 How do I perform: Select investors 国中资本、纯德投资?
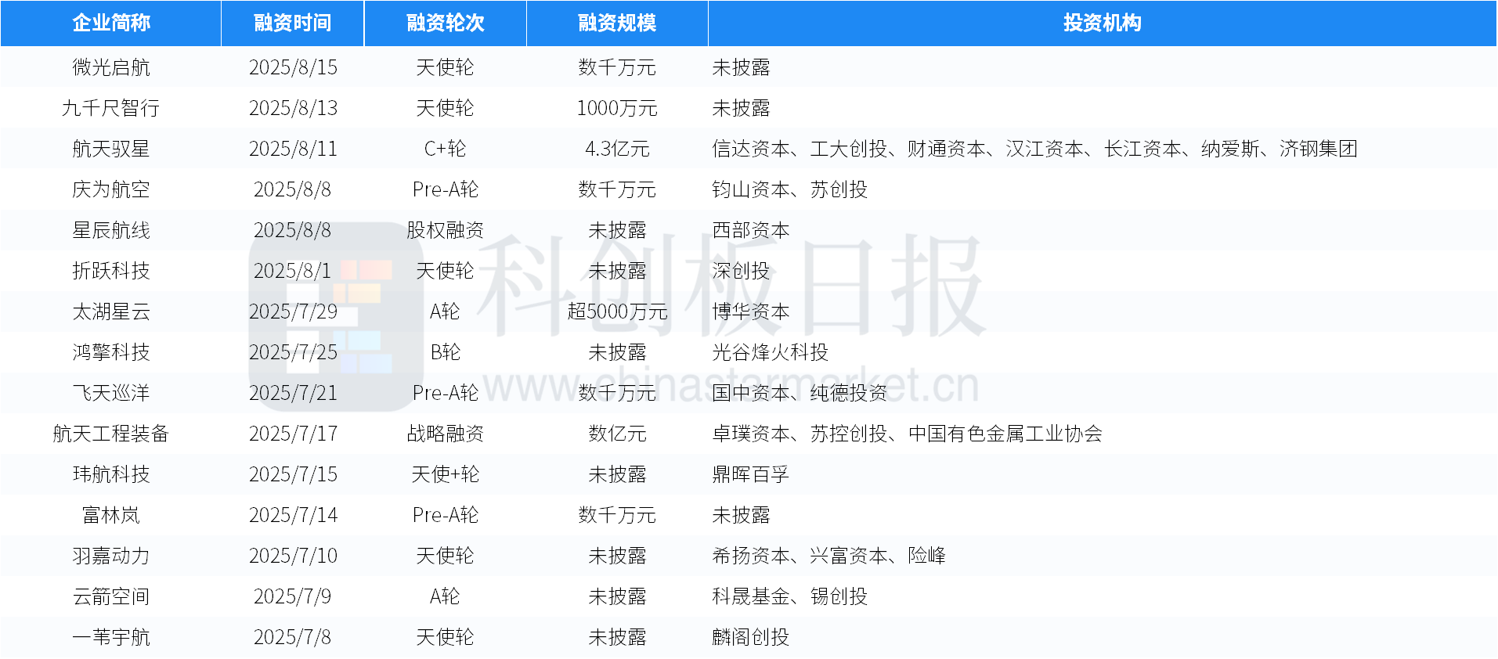tap(800, 393)
